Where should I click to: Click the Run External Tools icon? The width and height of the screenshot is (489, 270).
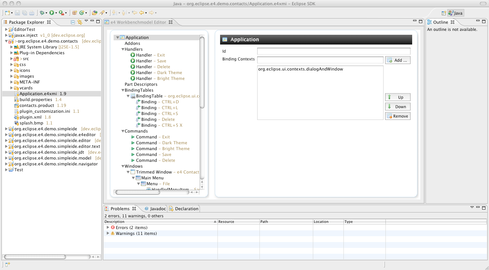click(x=61, y=13)
